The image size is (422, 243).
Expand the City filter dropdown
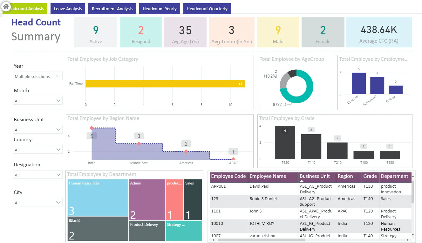point(38,203)
